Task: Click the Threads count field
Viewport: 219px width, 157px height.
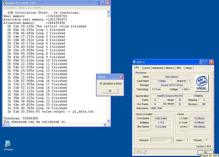Action: click(x=206, y=140)
